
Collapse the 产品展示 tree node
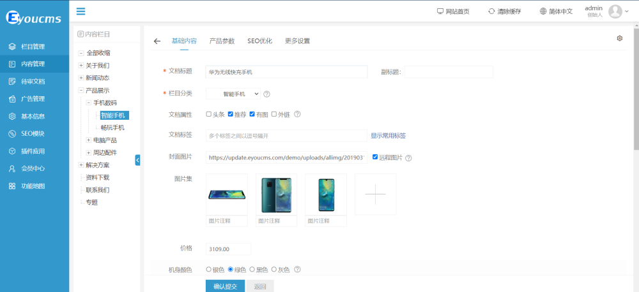81,91
